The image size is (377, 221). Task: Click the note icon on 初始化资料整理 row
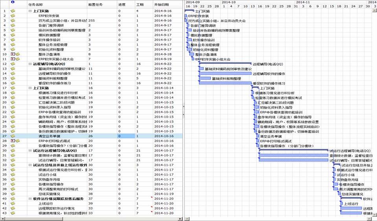pos(13,49)
